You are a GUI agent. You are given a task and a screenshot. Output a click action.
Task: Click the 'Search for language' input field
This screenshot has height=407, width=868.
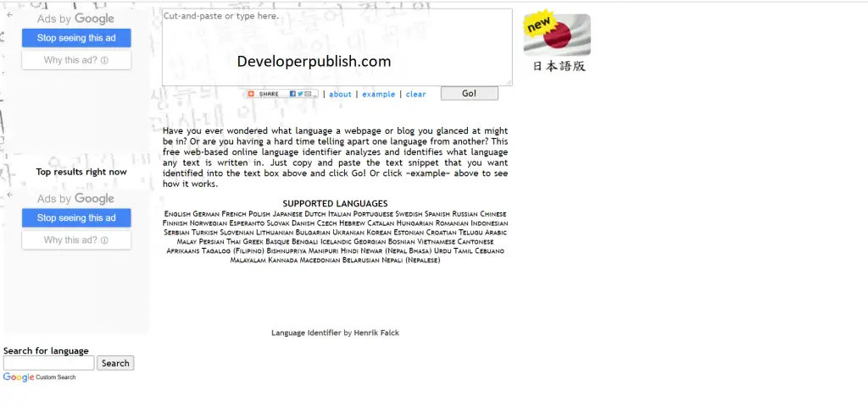pyautogui.click(x=48, y=363)
